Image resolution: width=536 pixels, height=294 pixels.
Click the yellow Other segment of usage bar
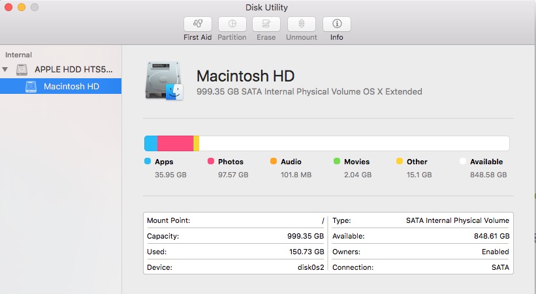pyautogui.click(x=197, y=143)
